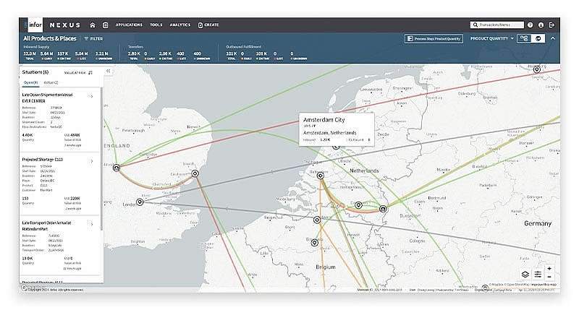Click Transfers total value 2.80 K
579x315 pixels.
[x=134, y=53]
